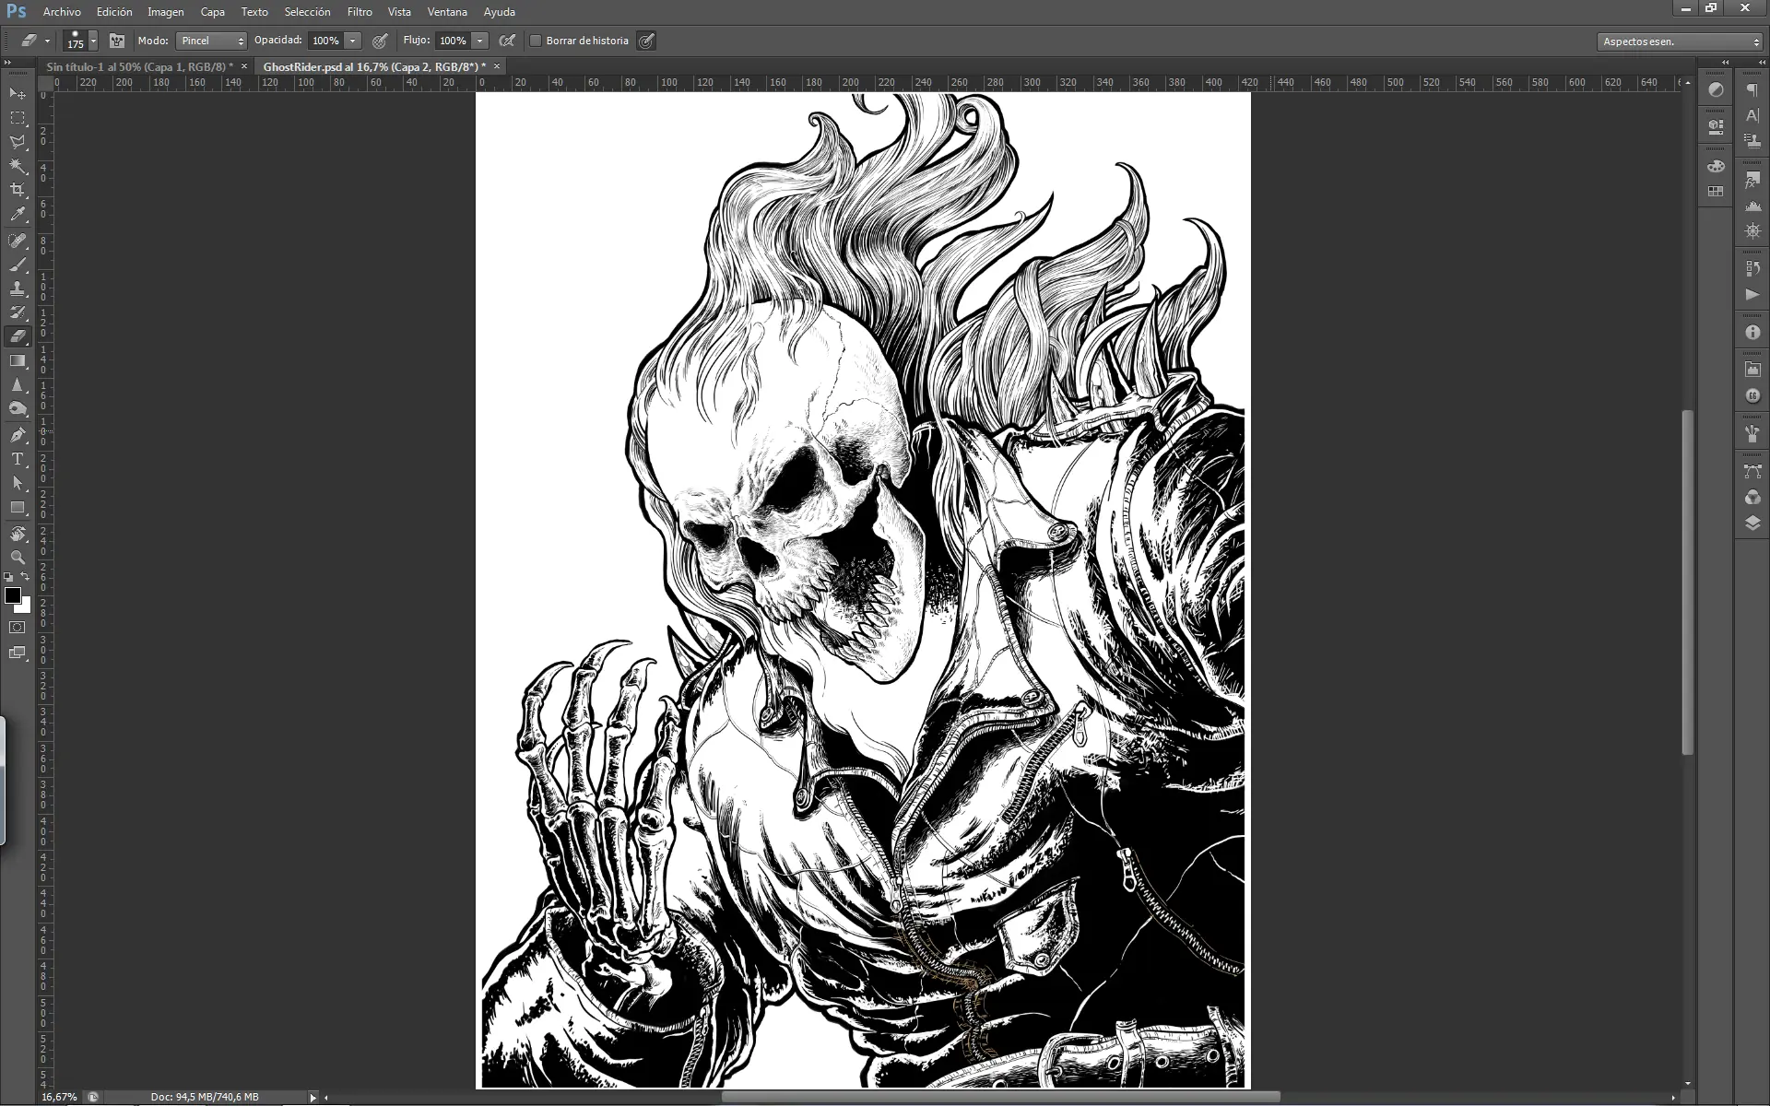Click the foreground color swatch
Screen dimensions: 1770x1106
13,596
